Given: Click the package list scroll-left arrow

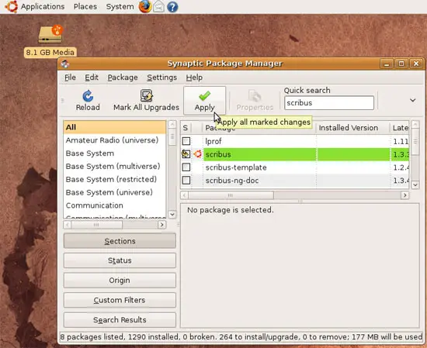Looking at the screenshot, I should coord(184,195).
